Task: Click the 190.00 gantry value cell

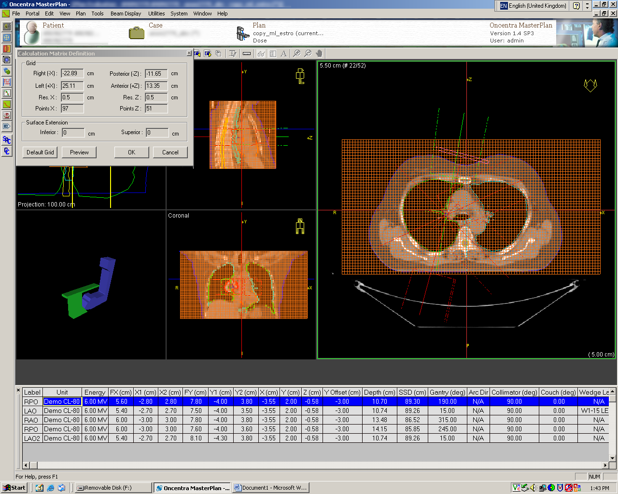Action: click(447, 401)
